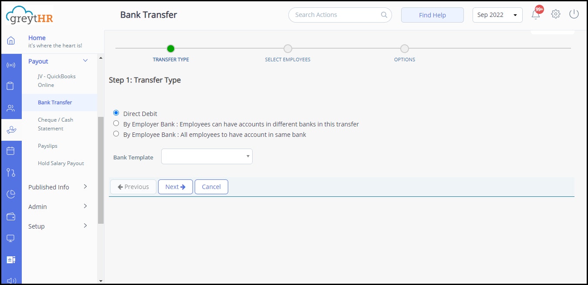Go to Home in sidebar menu
The image size is (588, 285).
tap(37, 38)
